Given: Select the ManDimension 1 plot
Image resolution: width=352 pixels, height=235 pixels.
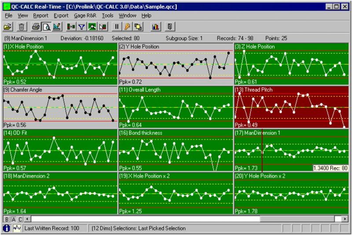Looking at the screenshot, I should pos(291,150).
